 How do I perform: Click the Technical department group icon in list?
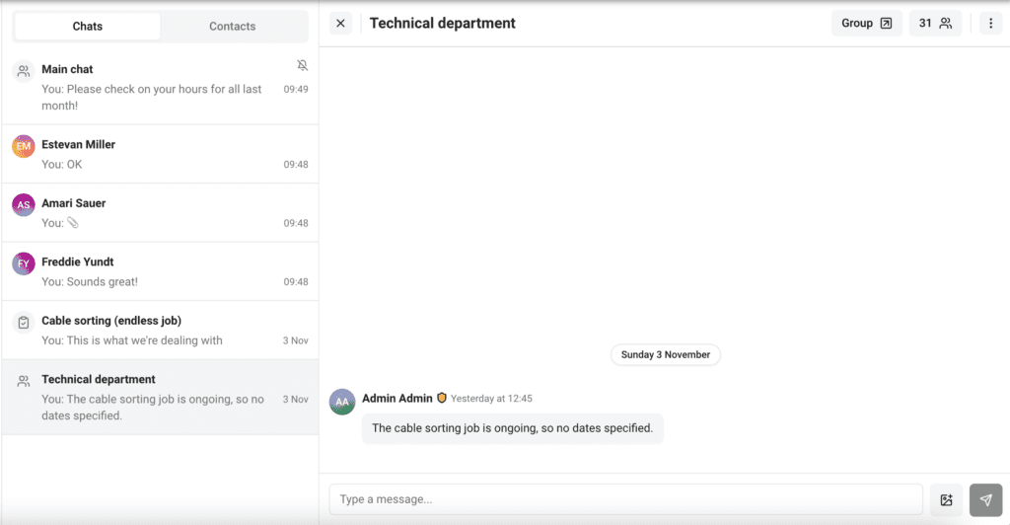point(24,382)
